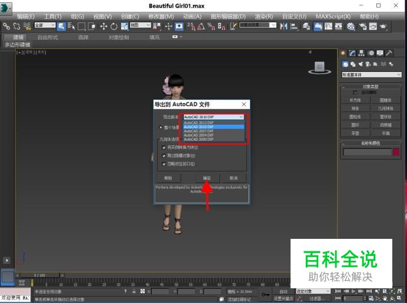Open the Standard Primitives category dropdown
The width and height of the screenshot is (407, 303).
coord(372,75)
